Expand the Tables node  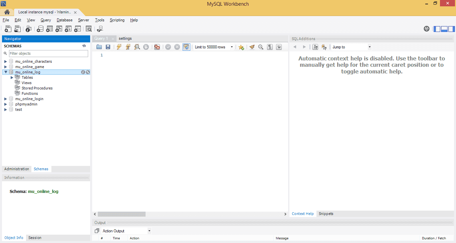pos(12,77)
